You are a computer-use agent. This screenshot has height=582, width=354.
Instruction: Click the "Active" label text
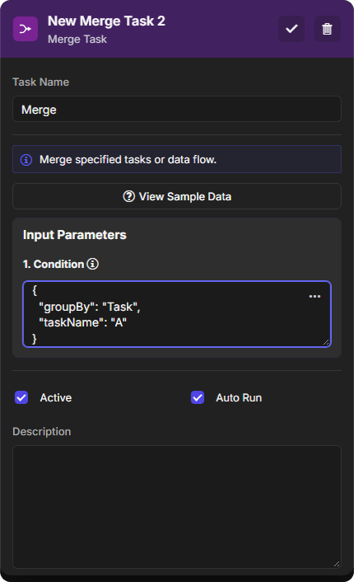point(56,398)
